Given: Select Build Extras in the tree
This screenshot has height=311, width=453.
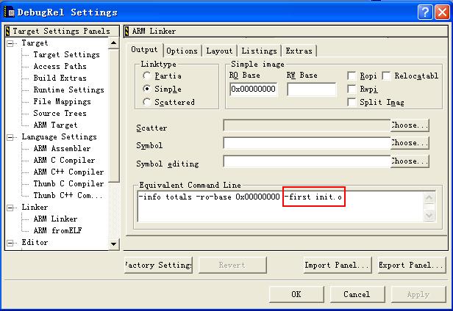Looking at the screenshot, I should point(60,78).
